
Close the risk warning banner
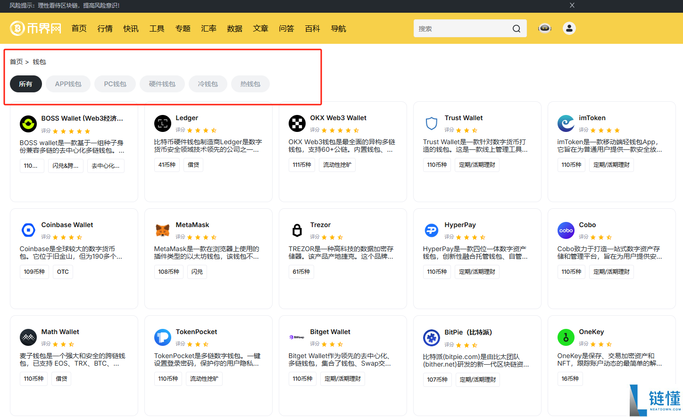[572, 5]
